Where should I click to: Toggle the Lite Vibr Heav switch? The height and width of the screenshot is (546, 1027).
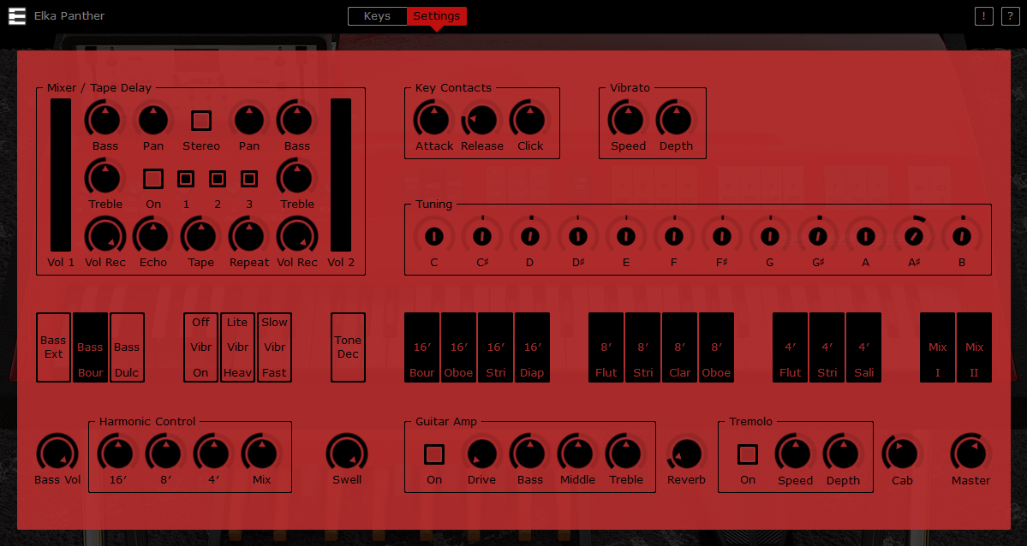coord(238,347)
